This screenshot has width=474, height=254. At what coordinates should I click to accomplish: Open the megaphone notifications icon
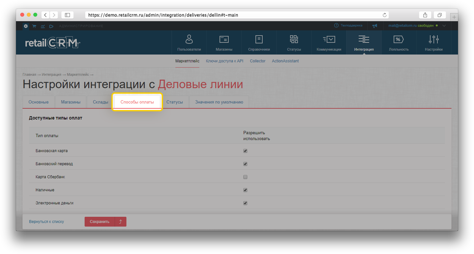375,25
